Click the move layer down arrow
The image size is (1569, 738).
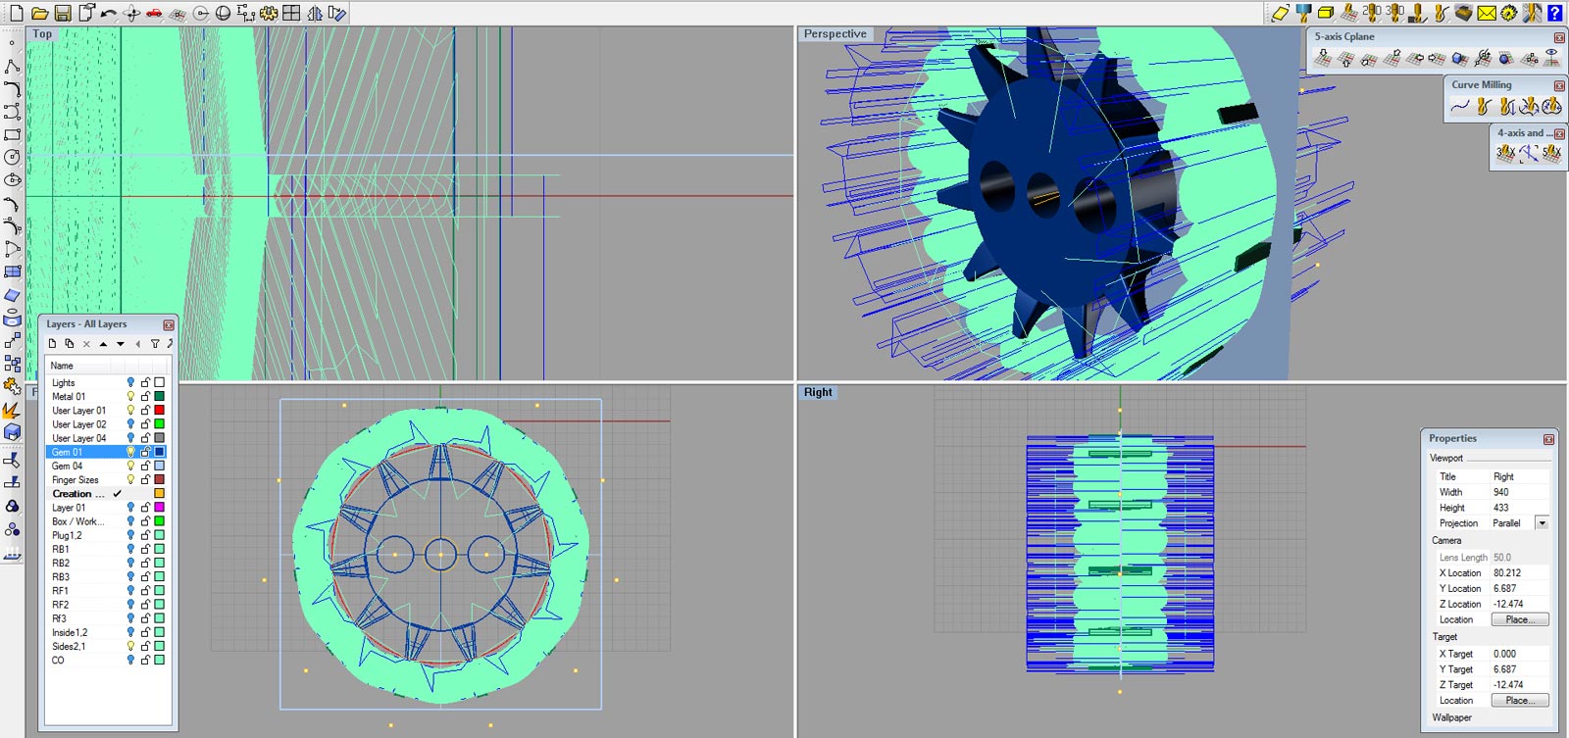pos(121,344)
